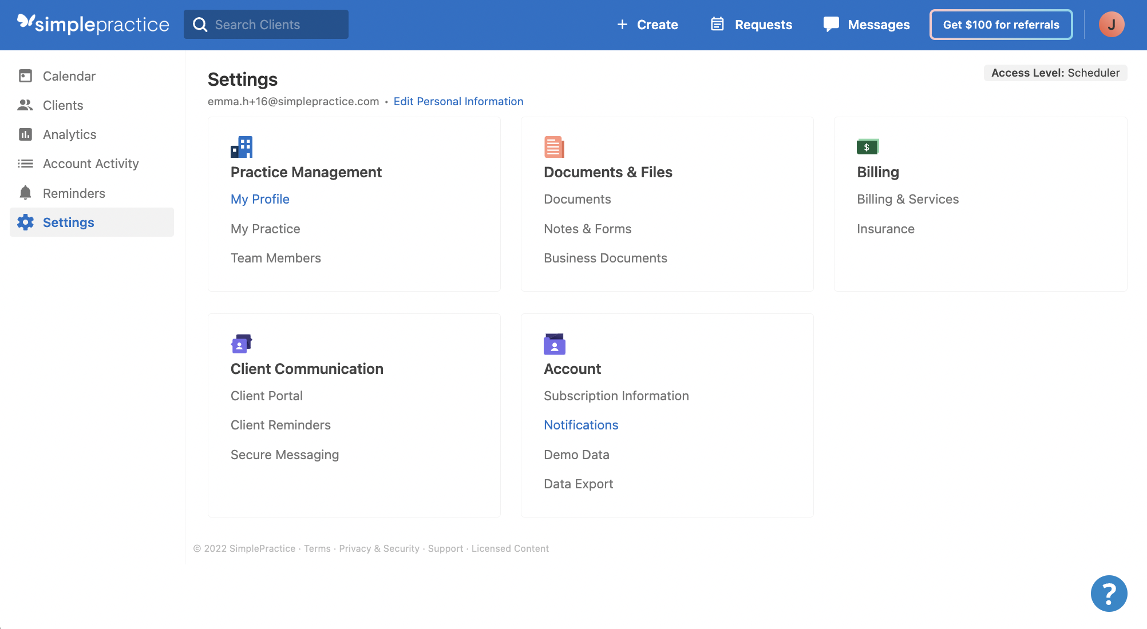Click the Client Communication contact card icon
The width and height of the screenshot is (1147, 629).
(242, 344)
